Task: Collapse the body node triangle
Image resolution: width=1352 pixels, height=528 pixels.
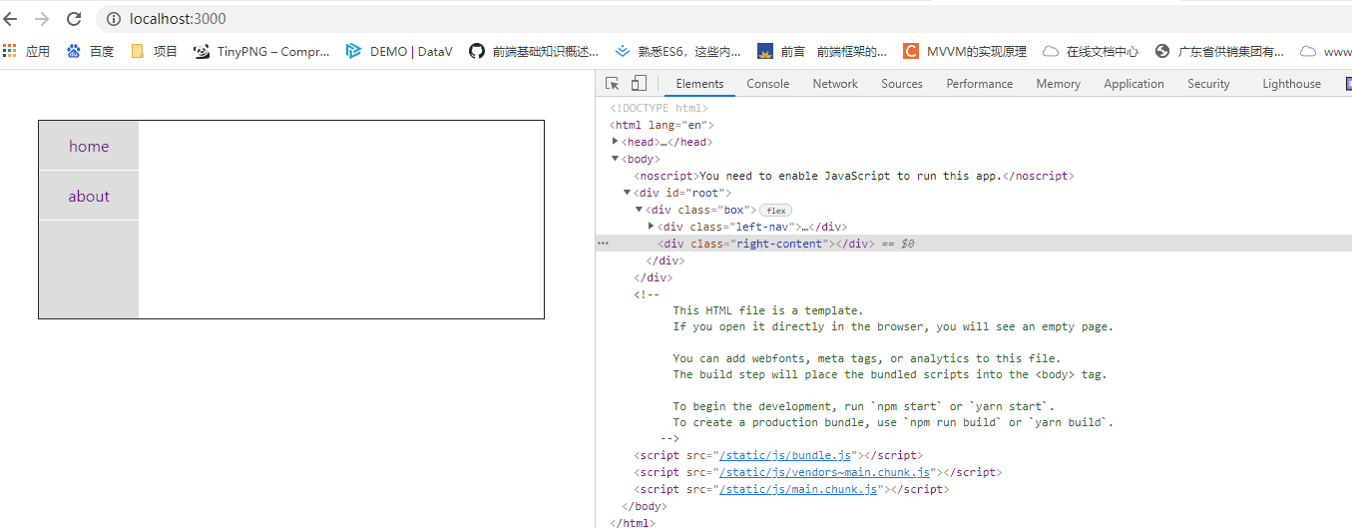Action: (616, 159)
